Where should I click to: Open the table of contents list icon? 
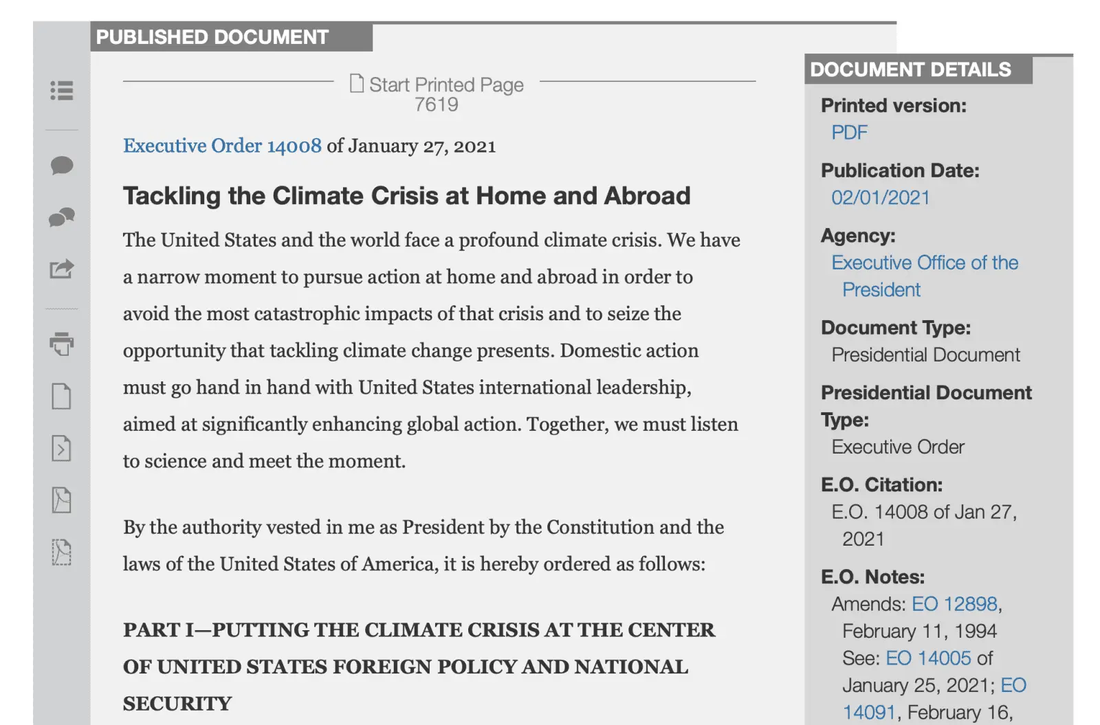click(61, 91)
